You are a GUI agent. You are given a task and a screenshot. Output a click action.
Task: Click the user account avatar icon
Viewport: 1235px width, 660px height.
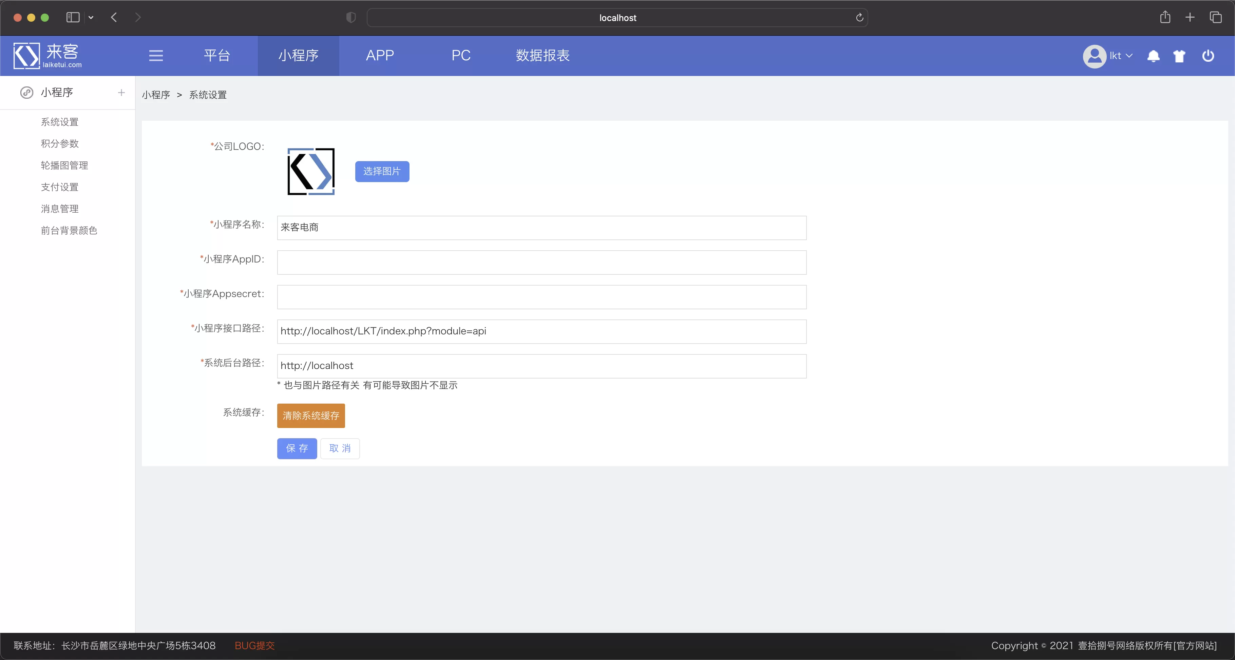point(1095,56)
